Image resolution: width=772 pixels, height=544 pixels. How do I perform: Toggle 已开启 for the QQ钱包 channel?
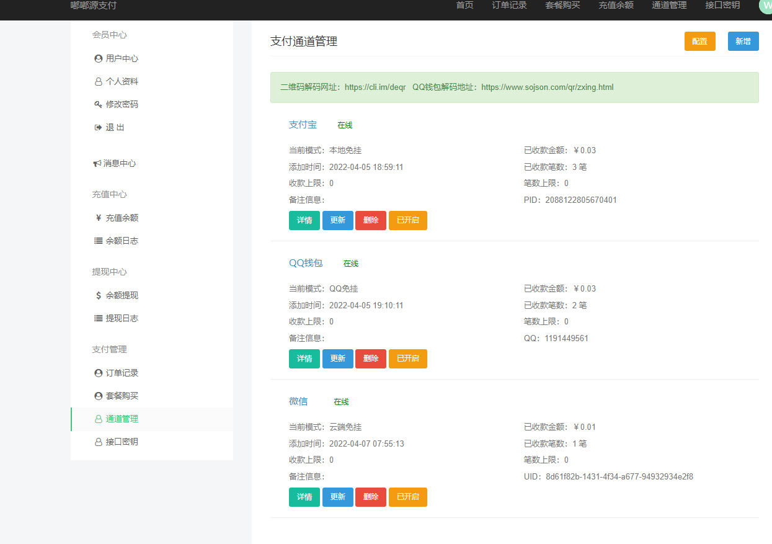point(408,359)
